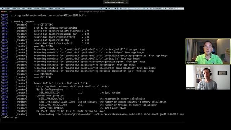231x130 pixels.
Task: Select the top participant video in green shirt
Action: 208,51
